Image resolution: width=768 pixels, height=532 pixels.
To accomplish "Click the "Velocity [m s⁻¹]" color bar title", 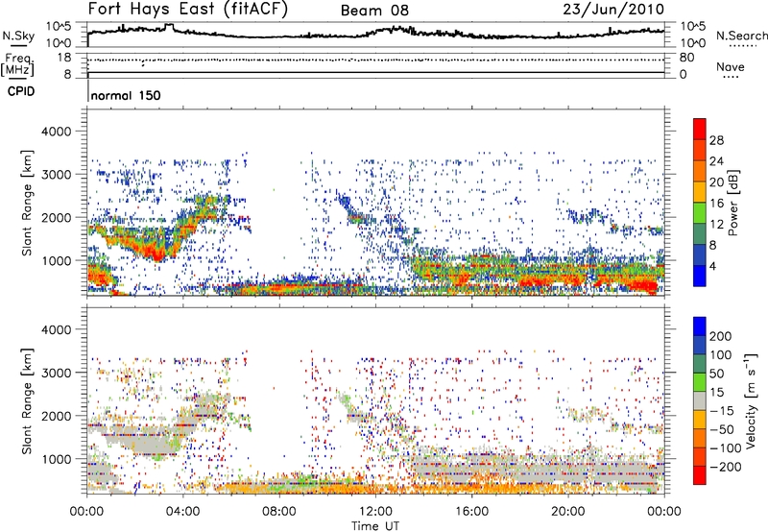I will click(x=750, y=400).
